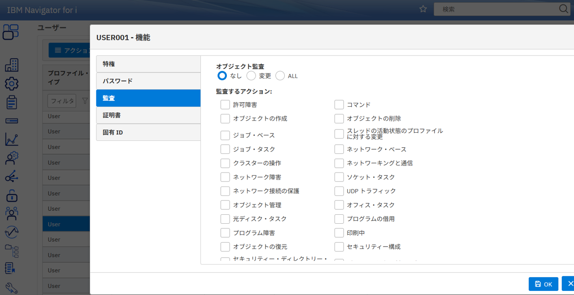This screenshot has height=295, width=574.
Task: Check the 許可障害 checkbox
Action: click(x=225, y=105)
